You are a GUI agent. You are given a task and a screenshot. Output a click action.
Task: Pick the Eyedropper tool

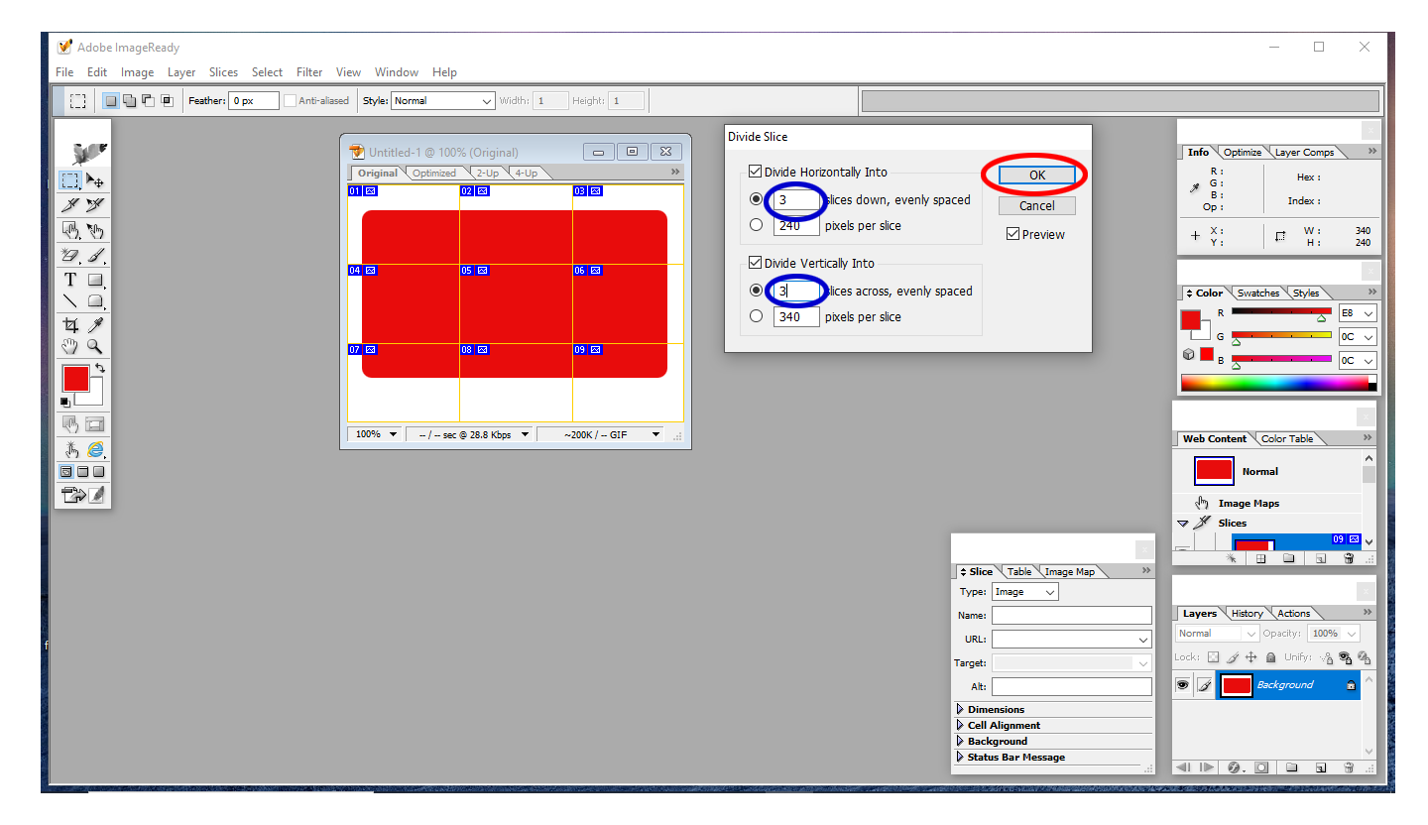pos(95,325)
